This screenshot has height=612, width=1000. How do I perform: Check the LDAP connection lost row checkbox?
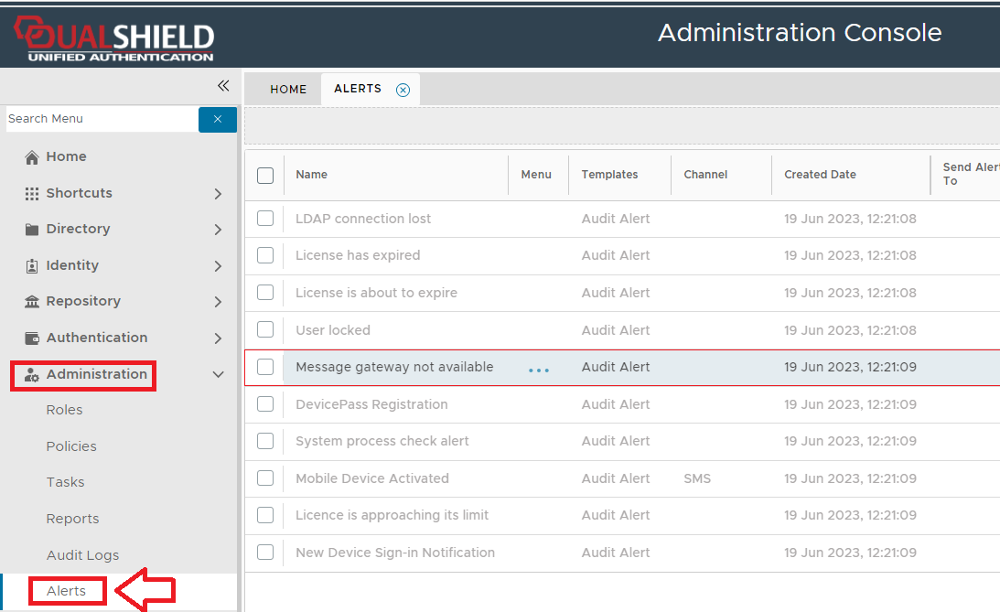tap(265, 219)
